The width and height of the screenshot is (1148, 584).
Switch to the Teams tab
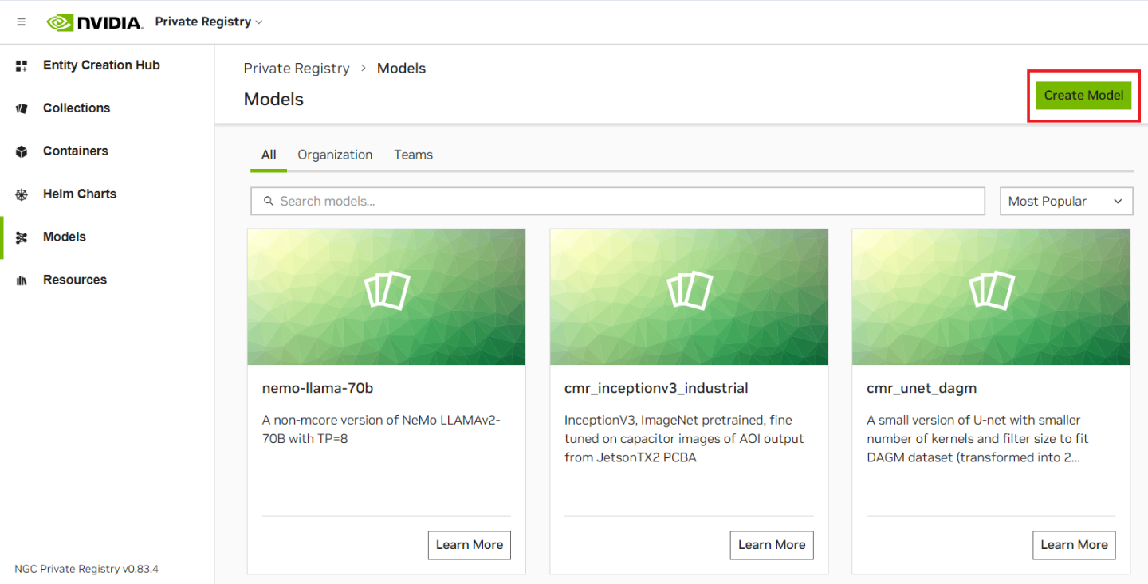coord(413,155)
